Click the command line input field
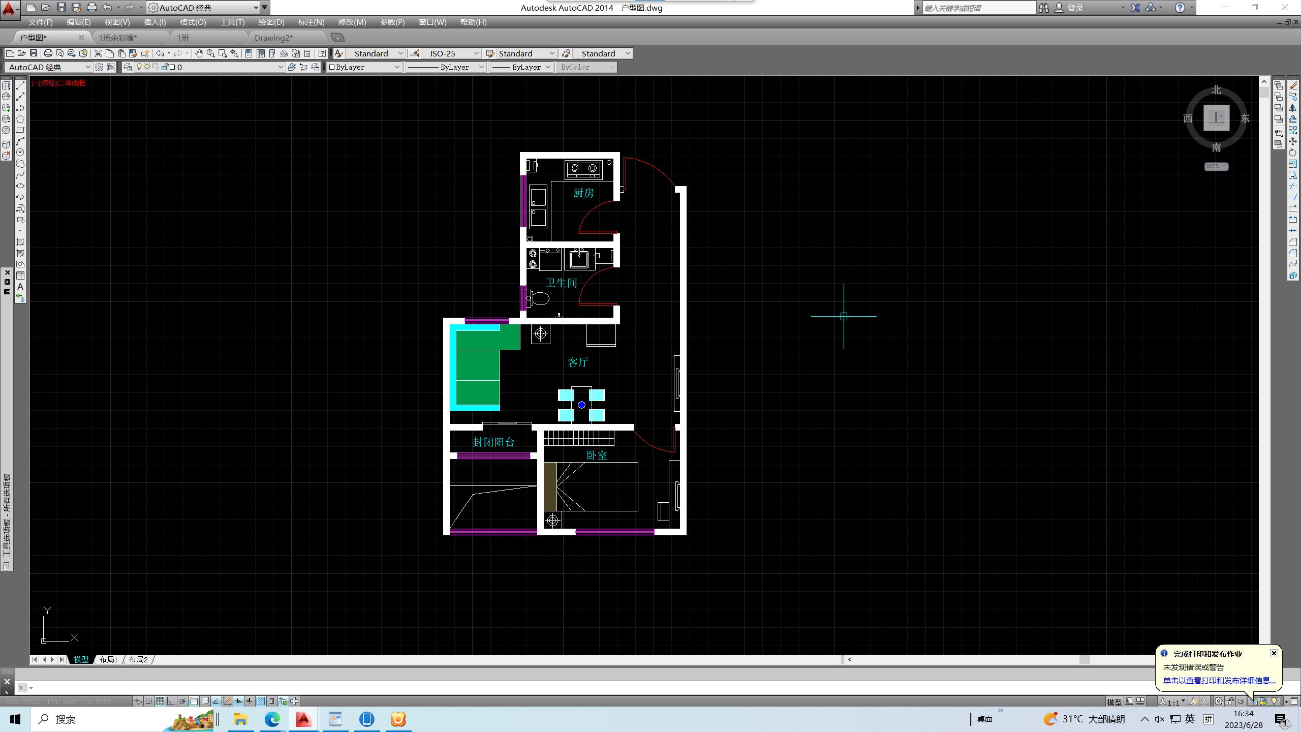This screenshot has height=732, width=1301. pos(508,688)
